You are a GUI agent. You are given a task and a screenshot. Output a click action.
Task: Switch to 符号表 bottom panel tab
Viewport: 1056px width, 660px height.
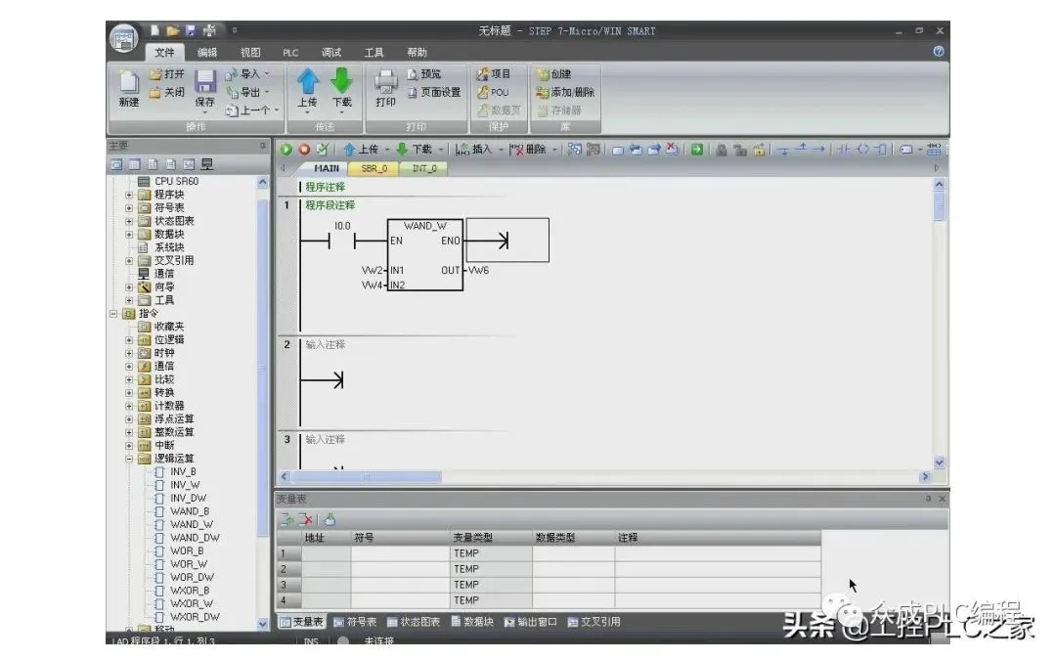point(355,622)
